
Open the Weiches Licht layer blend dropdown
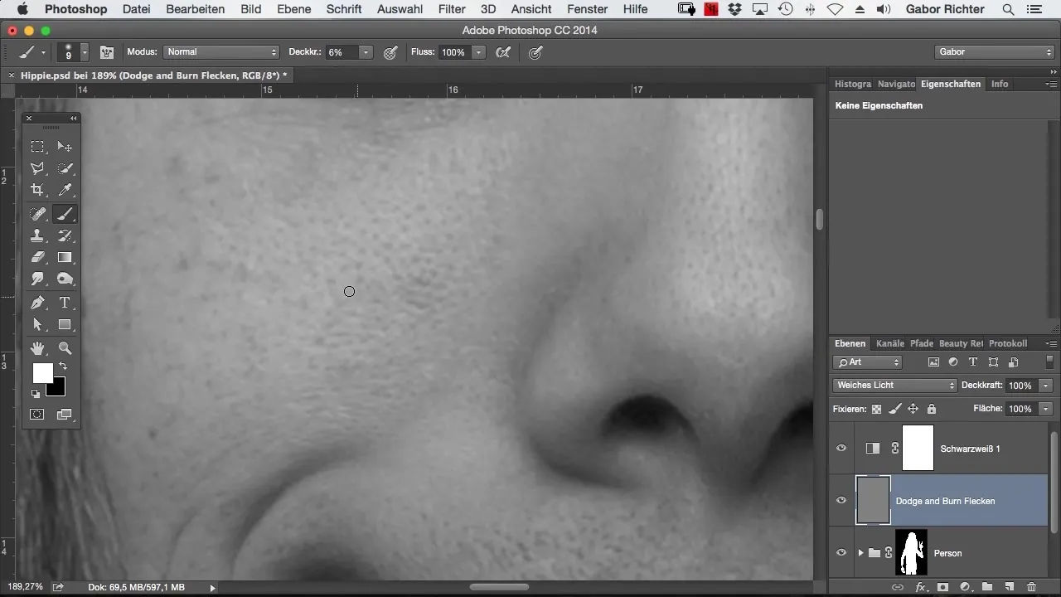tap(895, 386)
